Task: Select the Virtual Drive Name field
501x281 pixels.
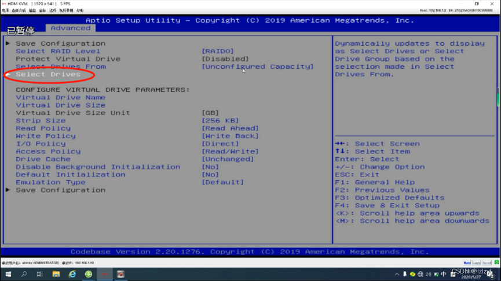Action: [x=60, y=98]
